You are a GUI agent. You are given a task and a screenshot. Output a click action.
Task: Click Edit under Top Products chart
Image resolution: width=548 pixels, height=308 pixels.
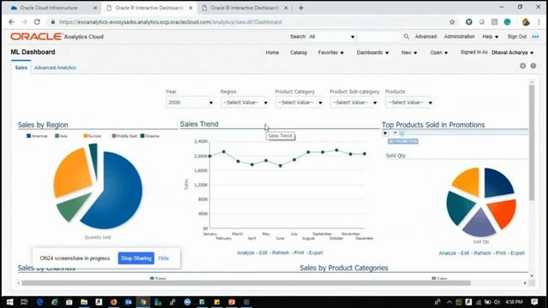click(465, 253)
